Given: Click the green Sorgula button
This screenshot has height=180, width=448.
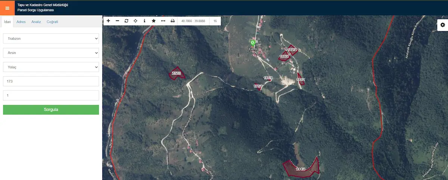Looking at the screenshot, I should 51,110.
